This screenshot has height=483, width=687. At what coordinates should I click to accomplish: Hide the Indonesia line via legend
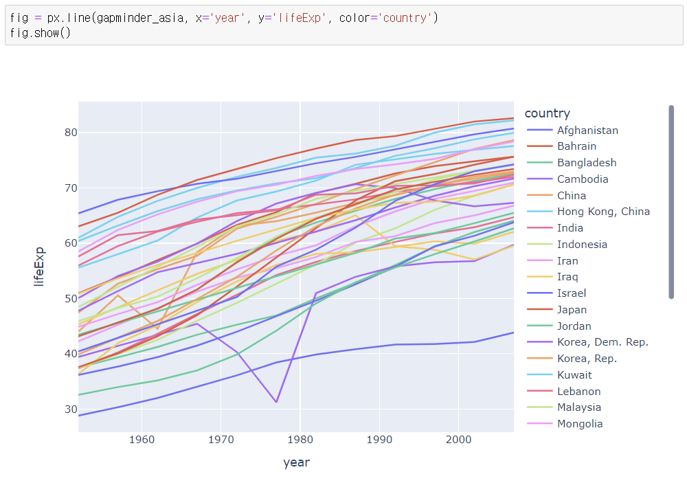pyautogui.click(x=567, y=244)
